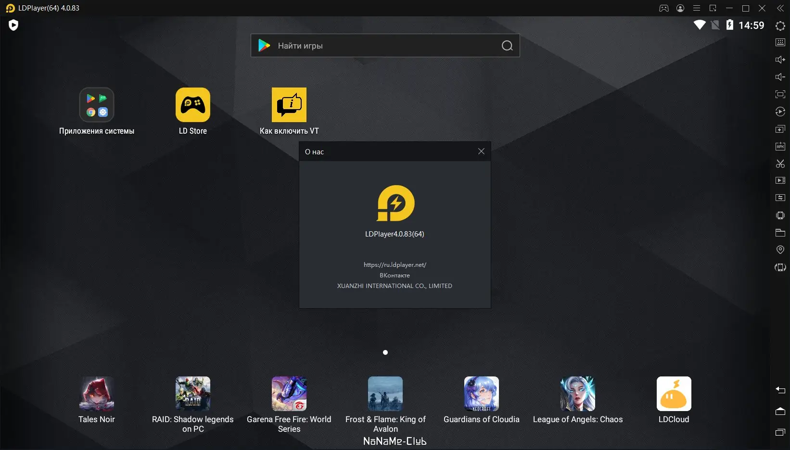Open the emulator settings gear in the sidebar
The image size is (790, 450).
pos(780,25)
